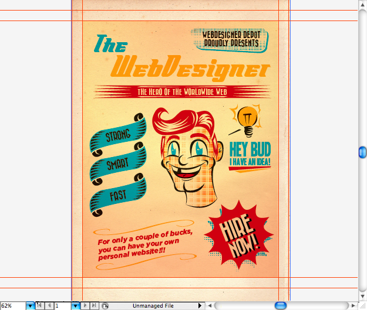Select the 'STRONG' teal ribbon banner

click(118, 135)
